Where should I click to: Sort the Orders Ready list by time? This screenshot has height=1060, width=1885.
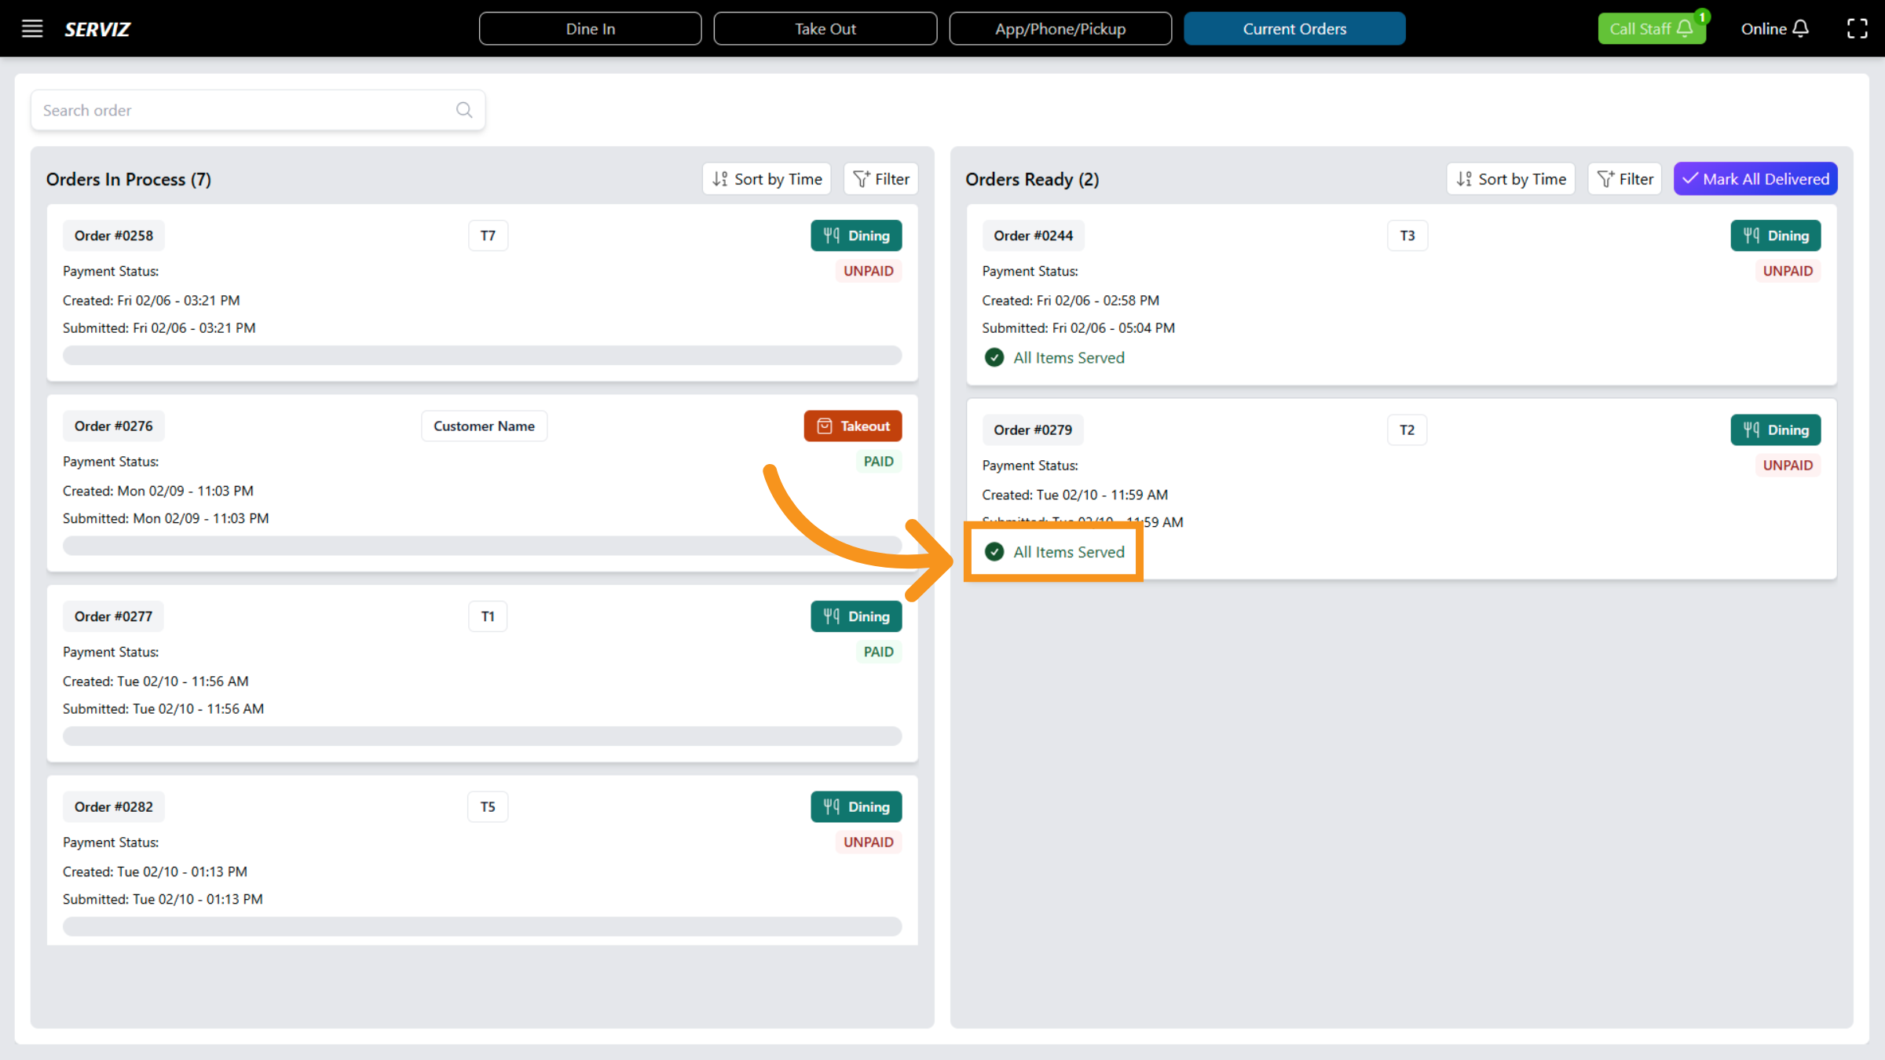click(1511, 179)
